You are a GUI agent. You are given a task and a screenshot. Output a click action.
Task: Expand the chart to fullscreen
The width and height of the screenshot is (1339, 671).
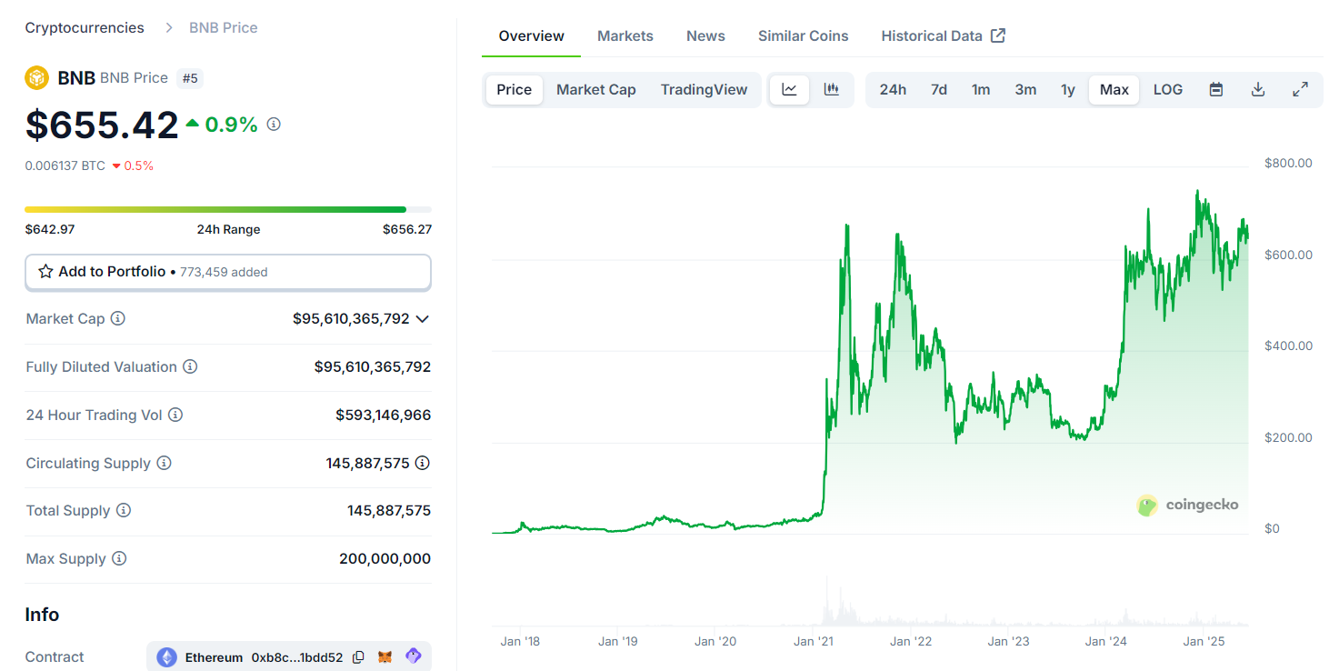(x=1300, y=90)
